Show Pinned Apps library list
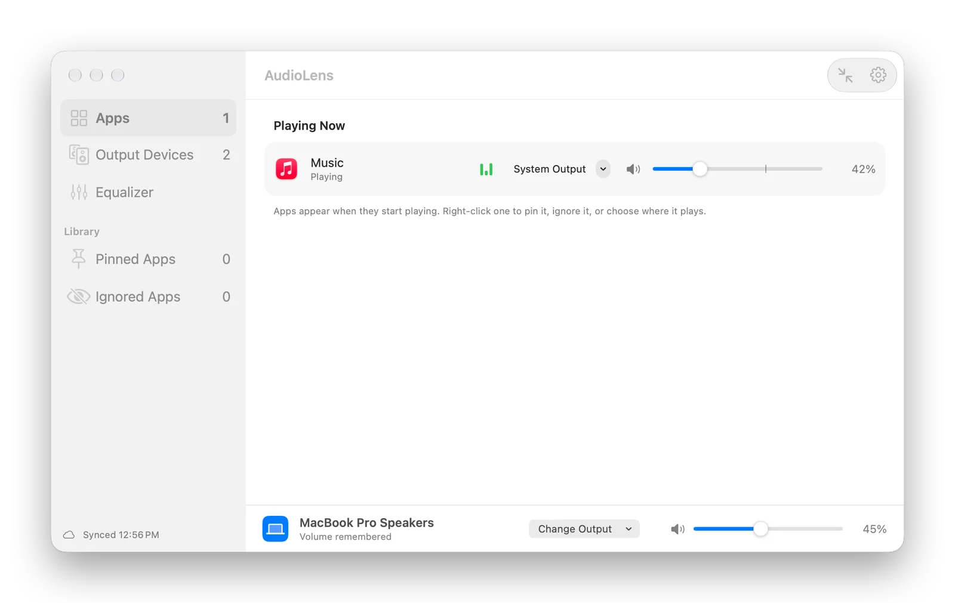 point(148,259)
